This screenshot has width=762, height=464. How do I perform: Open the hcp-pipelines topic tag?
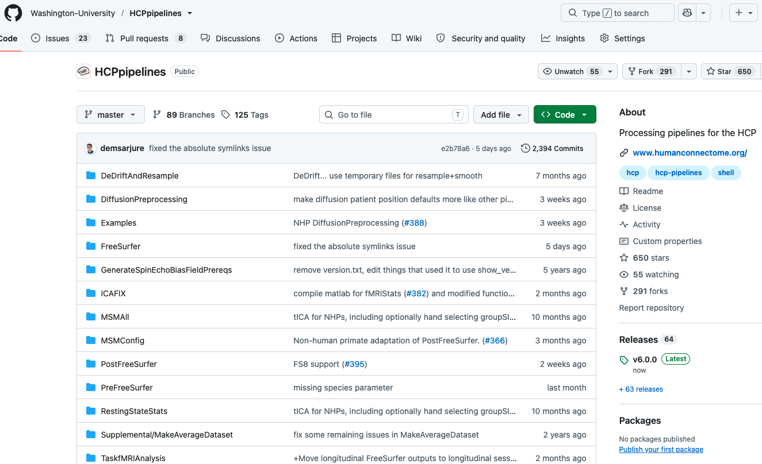pos(678,173)
